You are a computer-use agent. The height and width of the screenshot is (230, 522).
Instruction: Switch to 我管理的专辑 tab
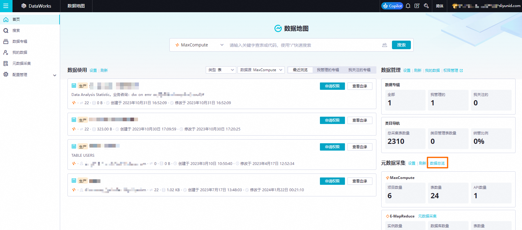click(328, 70)
